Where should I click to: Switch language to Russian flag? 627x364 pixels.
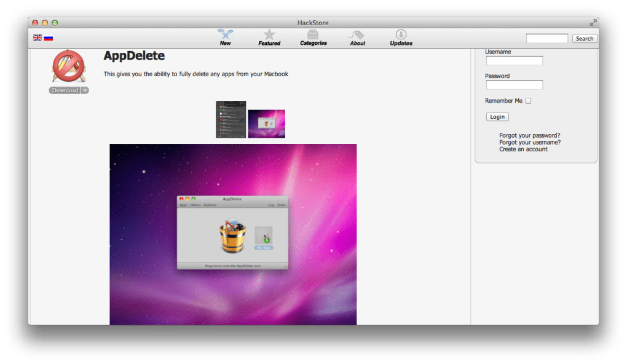tap(49, 38)
